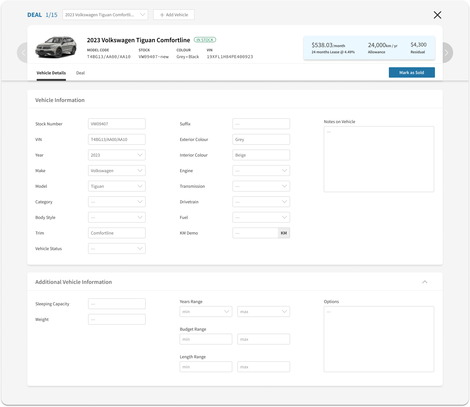Open the Vehicle Status dropdown

[x=117, y=248]
